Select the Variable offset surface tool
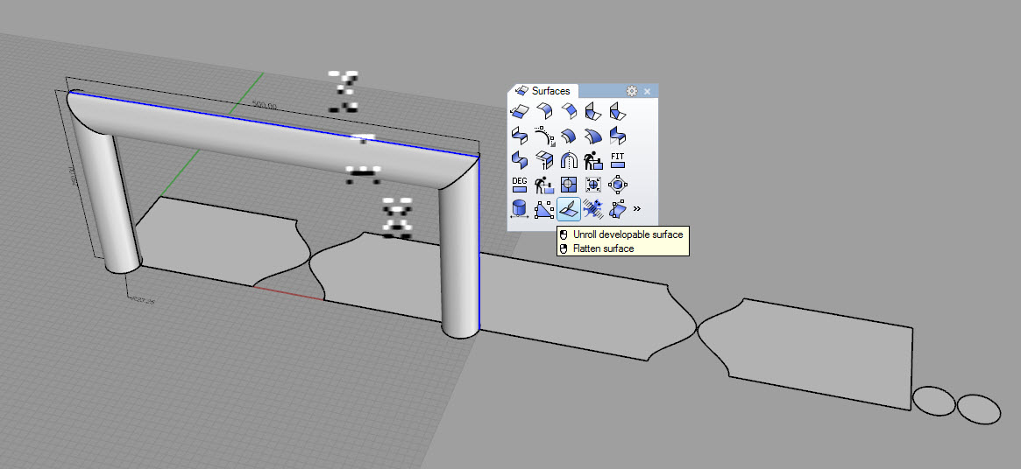The image size is (1021, 469). (592, 136)
